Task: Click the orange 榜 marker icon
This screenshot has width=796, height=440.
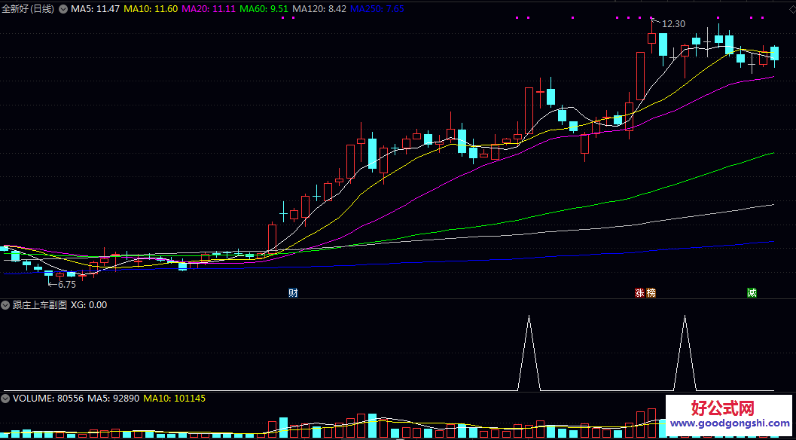Action: click(x=651, y=293)
